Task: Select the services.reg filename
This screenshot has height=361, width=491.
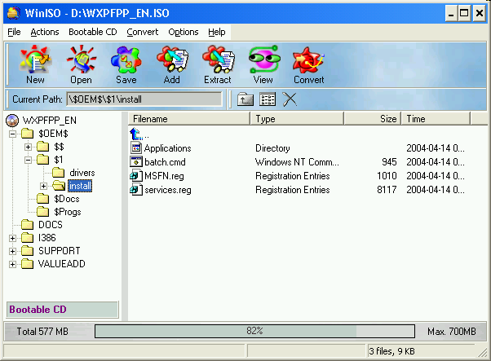Action: click(x=168, y=190)
